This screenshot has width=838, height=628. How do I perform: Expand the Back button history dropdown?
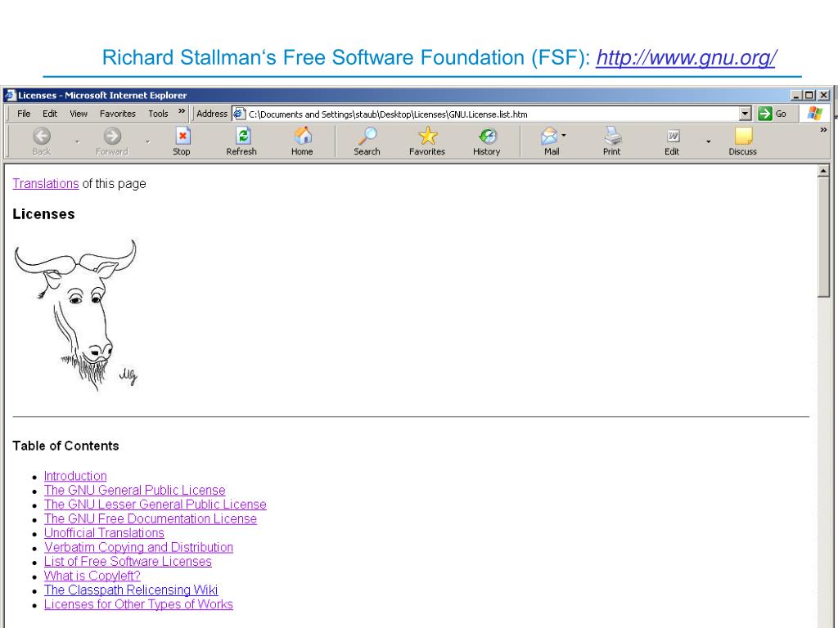click(x=77, y=141)
